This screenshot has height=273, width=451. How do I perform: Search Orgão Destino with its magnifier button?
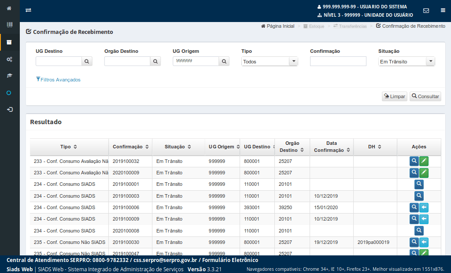tap(155, 61)
